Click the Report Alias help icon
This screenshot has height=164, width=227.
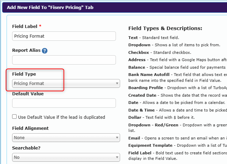tap(45, 51)
